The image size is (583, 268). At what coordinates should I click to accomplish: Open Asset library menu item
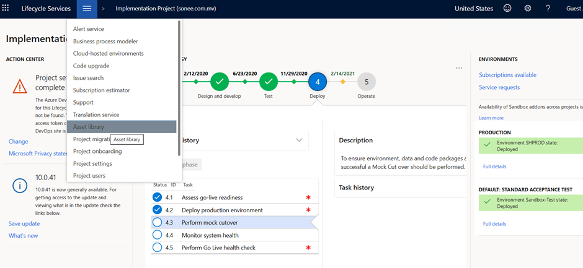122,127
